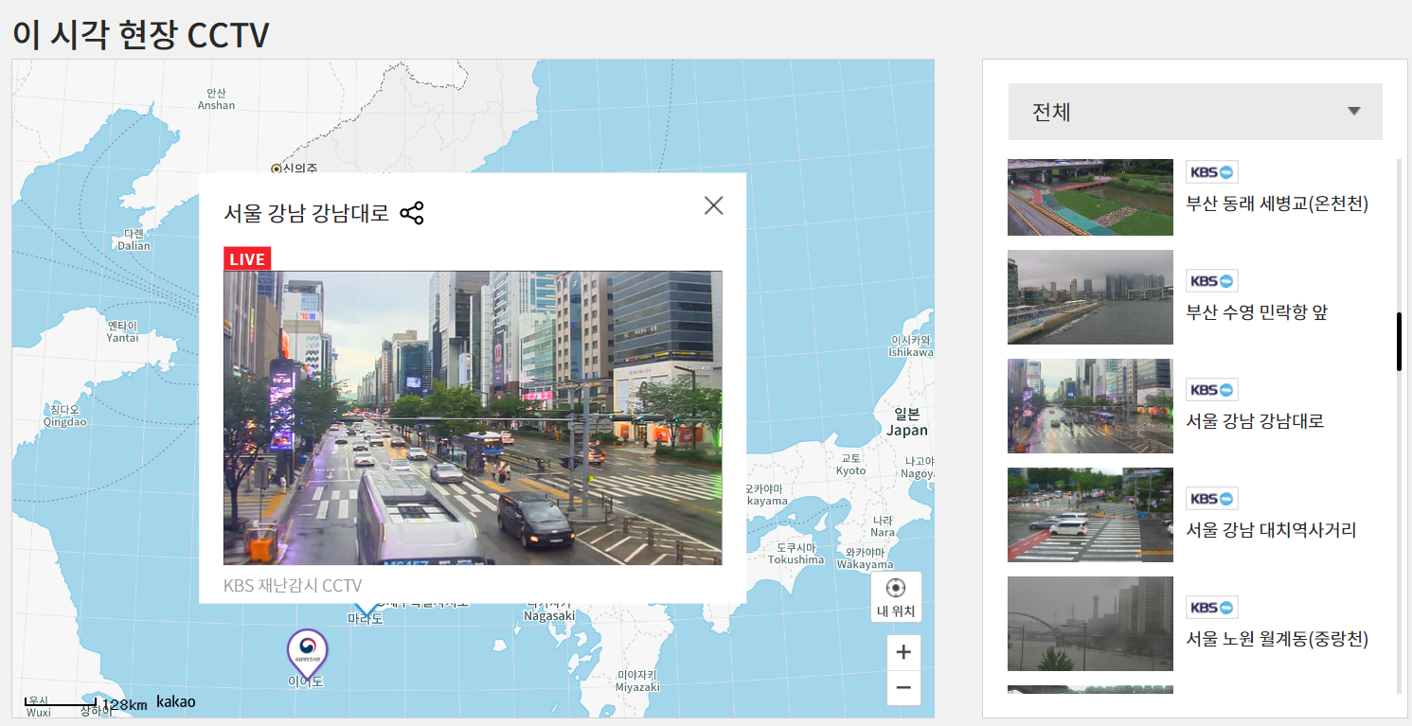Click KBS logo beside 서울 노원 월계동
The width and height of the screenshot is (1412, 726).
(1212, 608)
